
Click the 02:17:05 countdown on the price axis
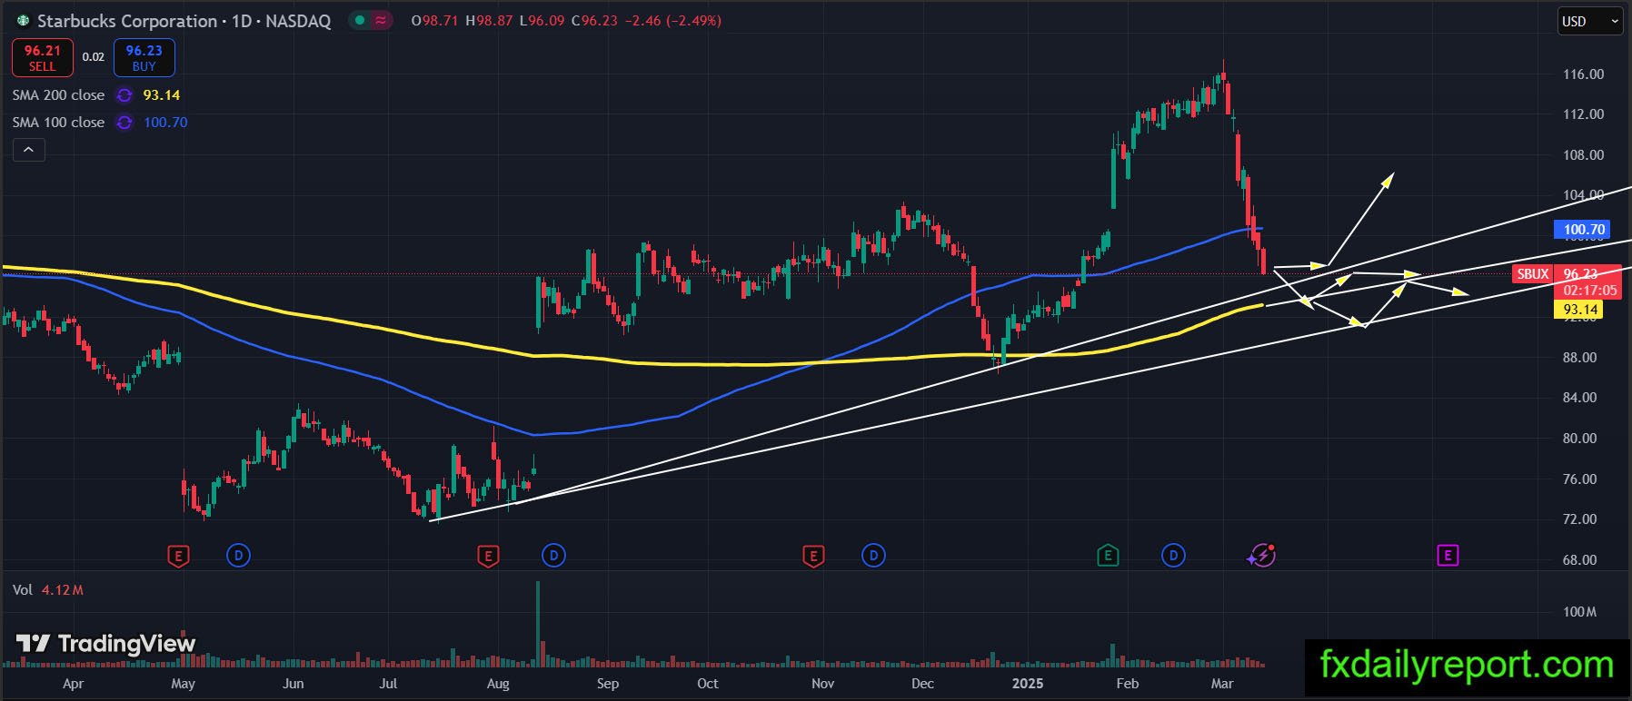(x=1589, y=291)
